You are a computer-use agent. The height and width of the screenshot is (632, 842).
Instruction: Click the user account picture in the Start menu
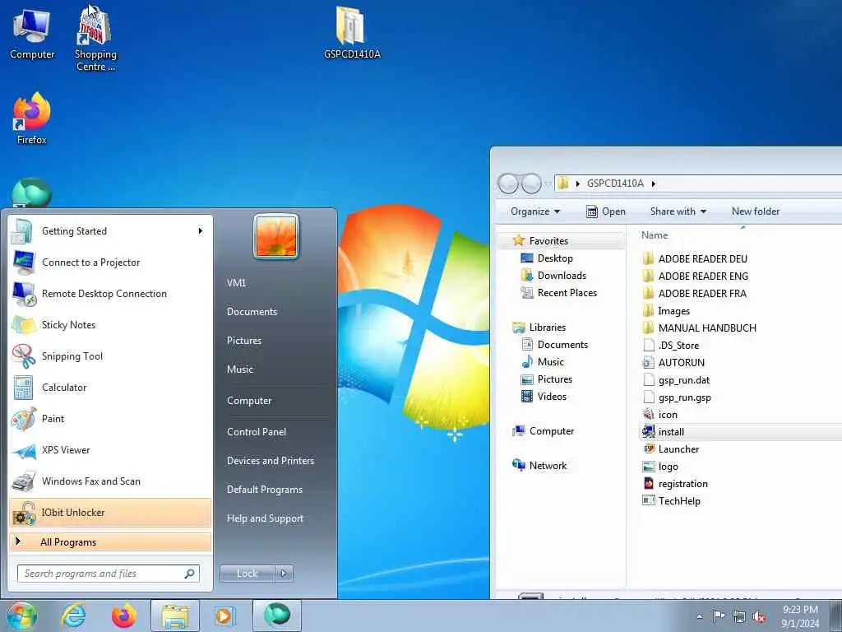[276, 236]
